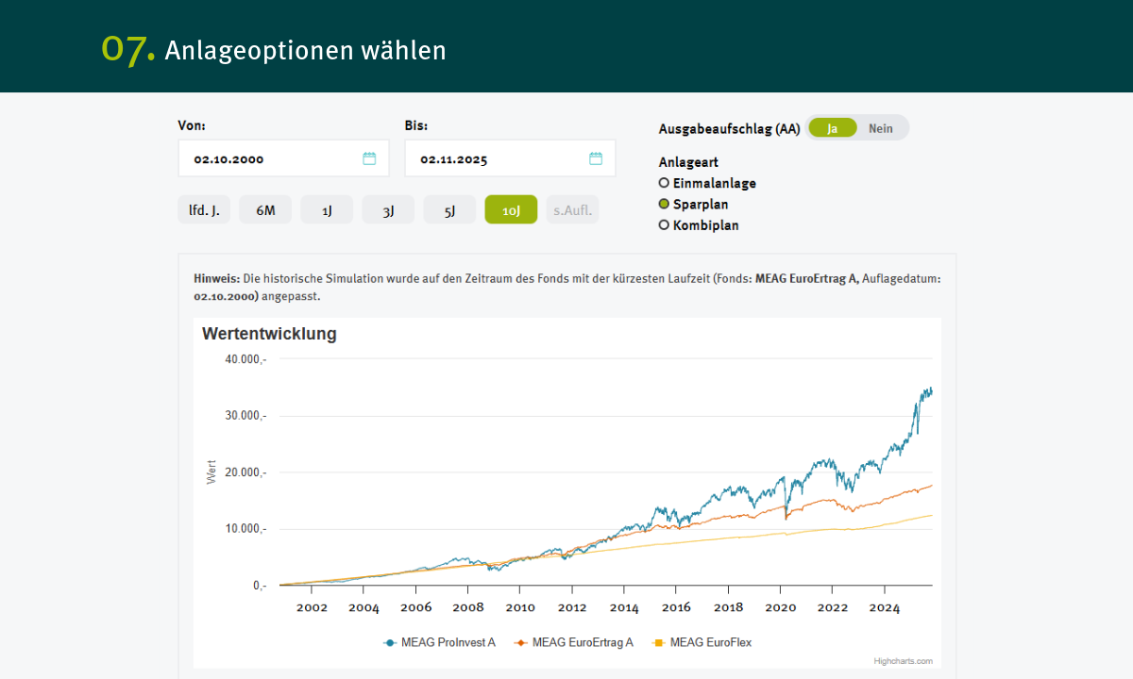The height and width of the screenshot is (679, 1133).
Task: Toggle MEAG EuroFlex legend marker
Action: [x=658, y=642]
